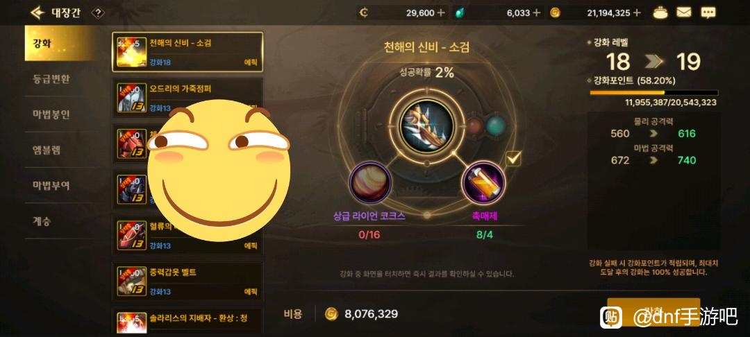Screen dimensions: 750x337
Task: Open the help question mark icon
Action: (98, 13)
